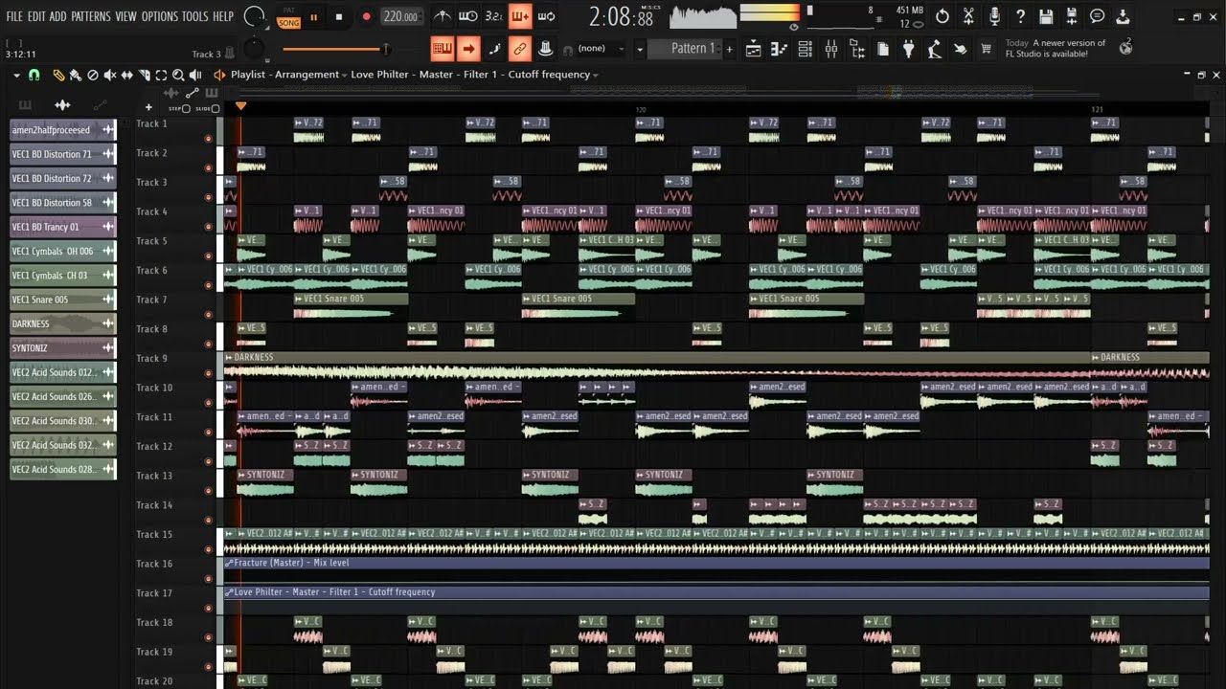The height and width of the screenshot is (689, 1226).
Task: Open the FILE menu
Action: pos(14,16)
